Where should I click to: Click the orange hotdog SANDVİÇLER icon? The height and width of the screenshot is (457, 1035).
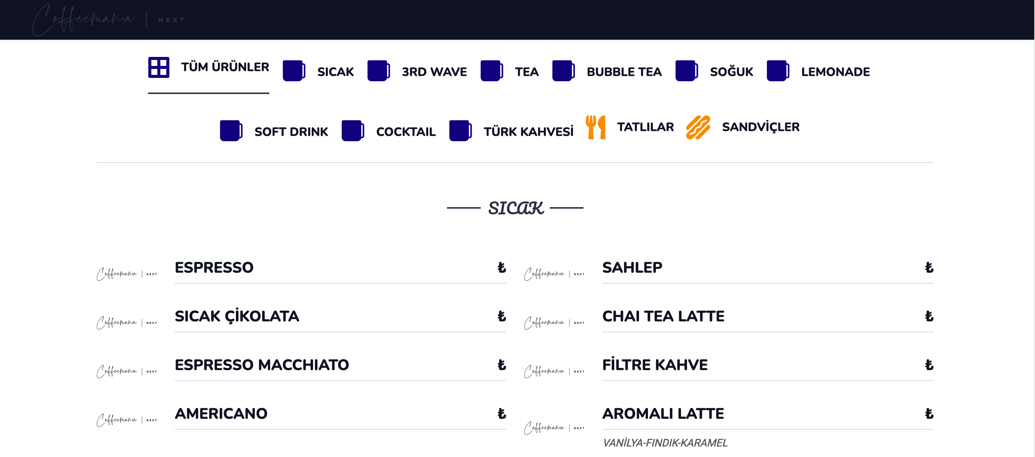pyautogui.click(x=698, y=127)
